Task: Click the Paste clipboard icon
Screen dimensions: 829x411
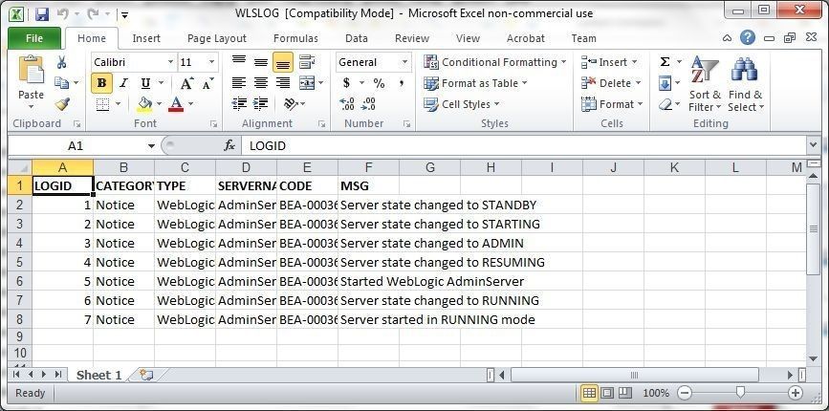Action: coord(31,71)
